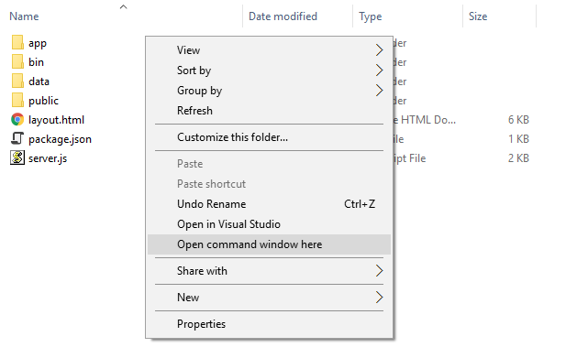Expand the View submenu arrow

pos(379,49)
